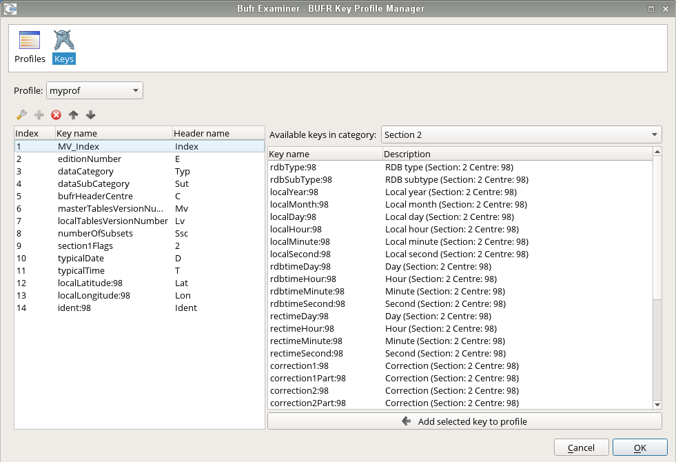Click the Header name column header
The width and height of the screenshot is (676, 462).
click(x=218, y=133)
